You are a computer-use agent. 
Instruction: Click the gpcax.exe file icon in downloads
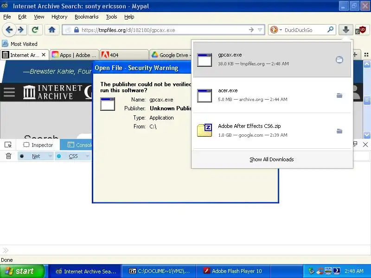(205, 60)
